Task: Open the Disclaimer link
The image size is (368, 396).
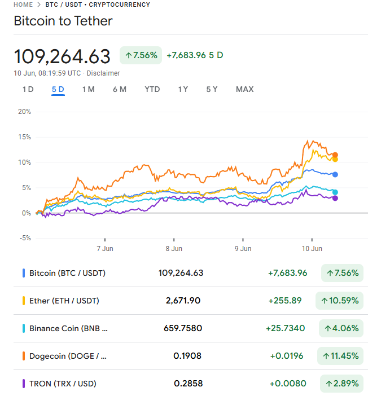Action: pyautogui.click(x=103, y=73)
